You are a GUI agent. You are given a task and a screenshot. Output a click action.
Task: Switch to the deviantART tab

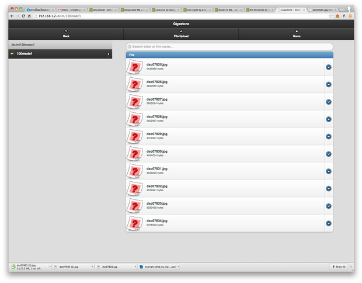pos(103,10)
